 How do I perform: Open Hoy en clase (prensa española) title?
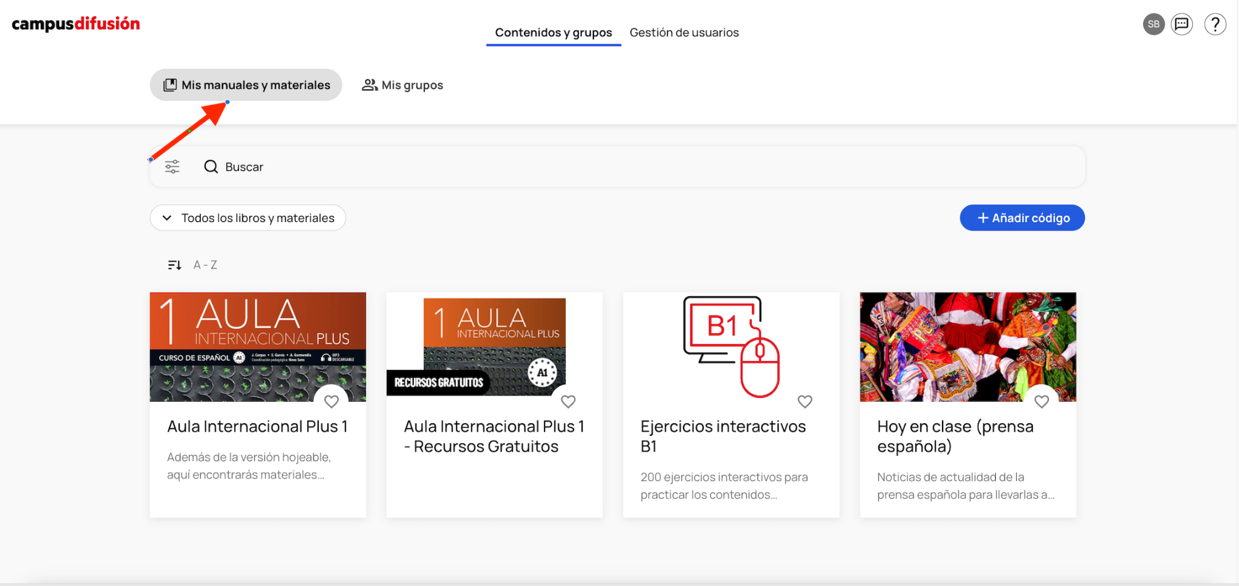956,436
